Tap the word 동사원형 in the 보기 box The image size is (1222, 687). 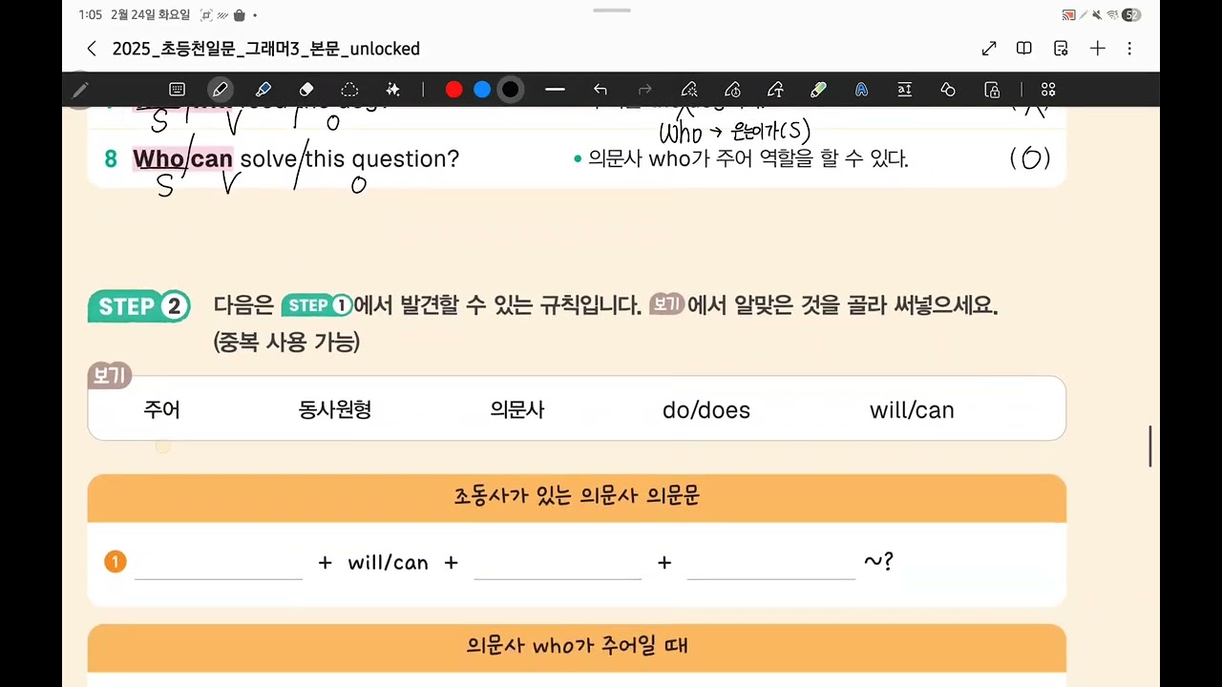(x=335, y=410)
